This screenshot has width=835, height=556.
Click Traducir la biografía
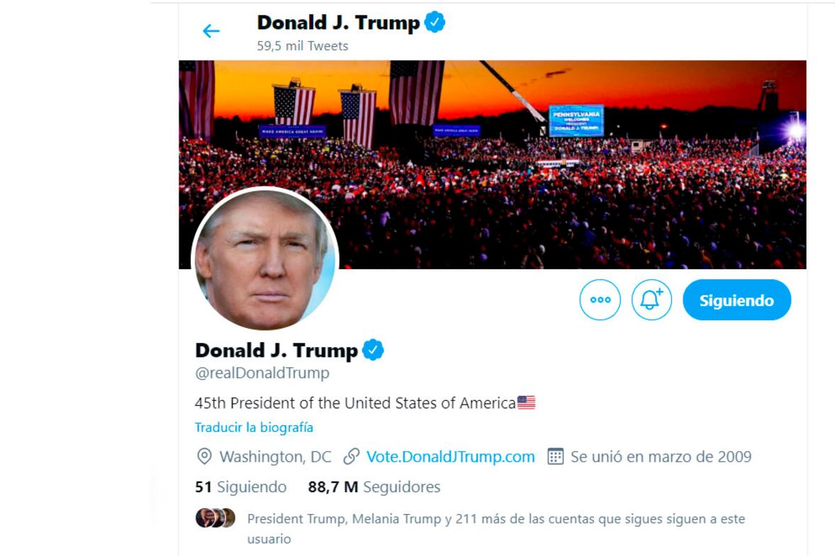[254, 427]
